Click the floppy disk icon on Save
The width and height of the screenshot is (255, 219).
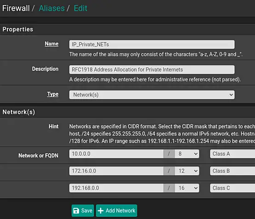[x=76, y=211]
